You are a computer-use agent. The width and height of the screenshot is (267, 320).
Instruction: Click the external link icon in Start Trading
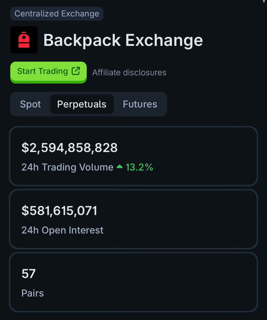point(76,71)
